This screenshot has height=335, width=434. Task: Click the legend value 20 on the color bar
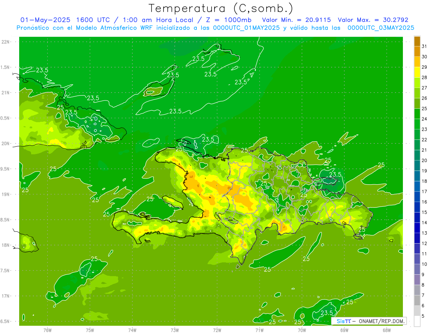[x=424, y=160]
